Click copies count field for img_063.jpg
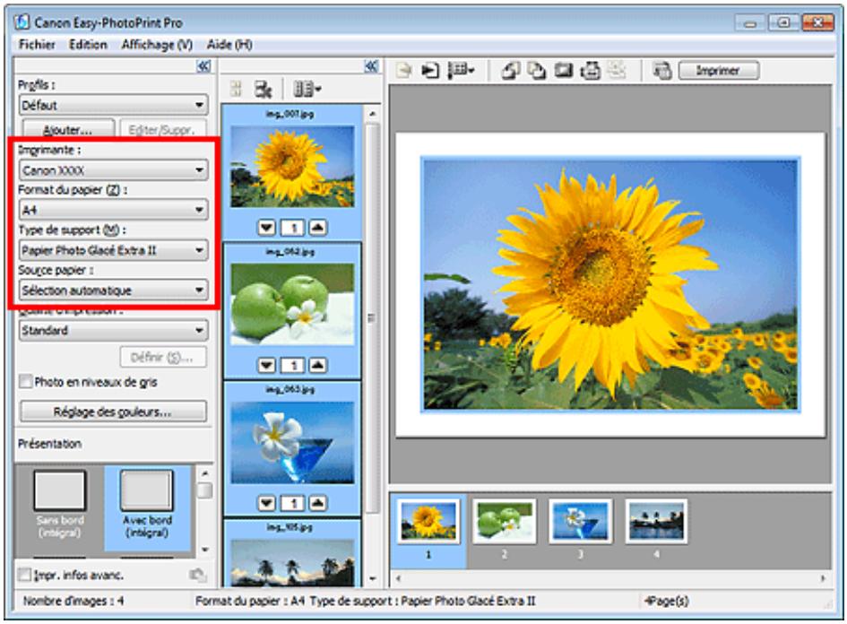This screenshot has width=847, height=624. [x=292, y=504]
